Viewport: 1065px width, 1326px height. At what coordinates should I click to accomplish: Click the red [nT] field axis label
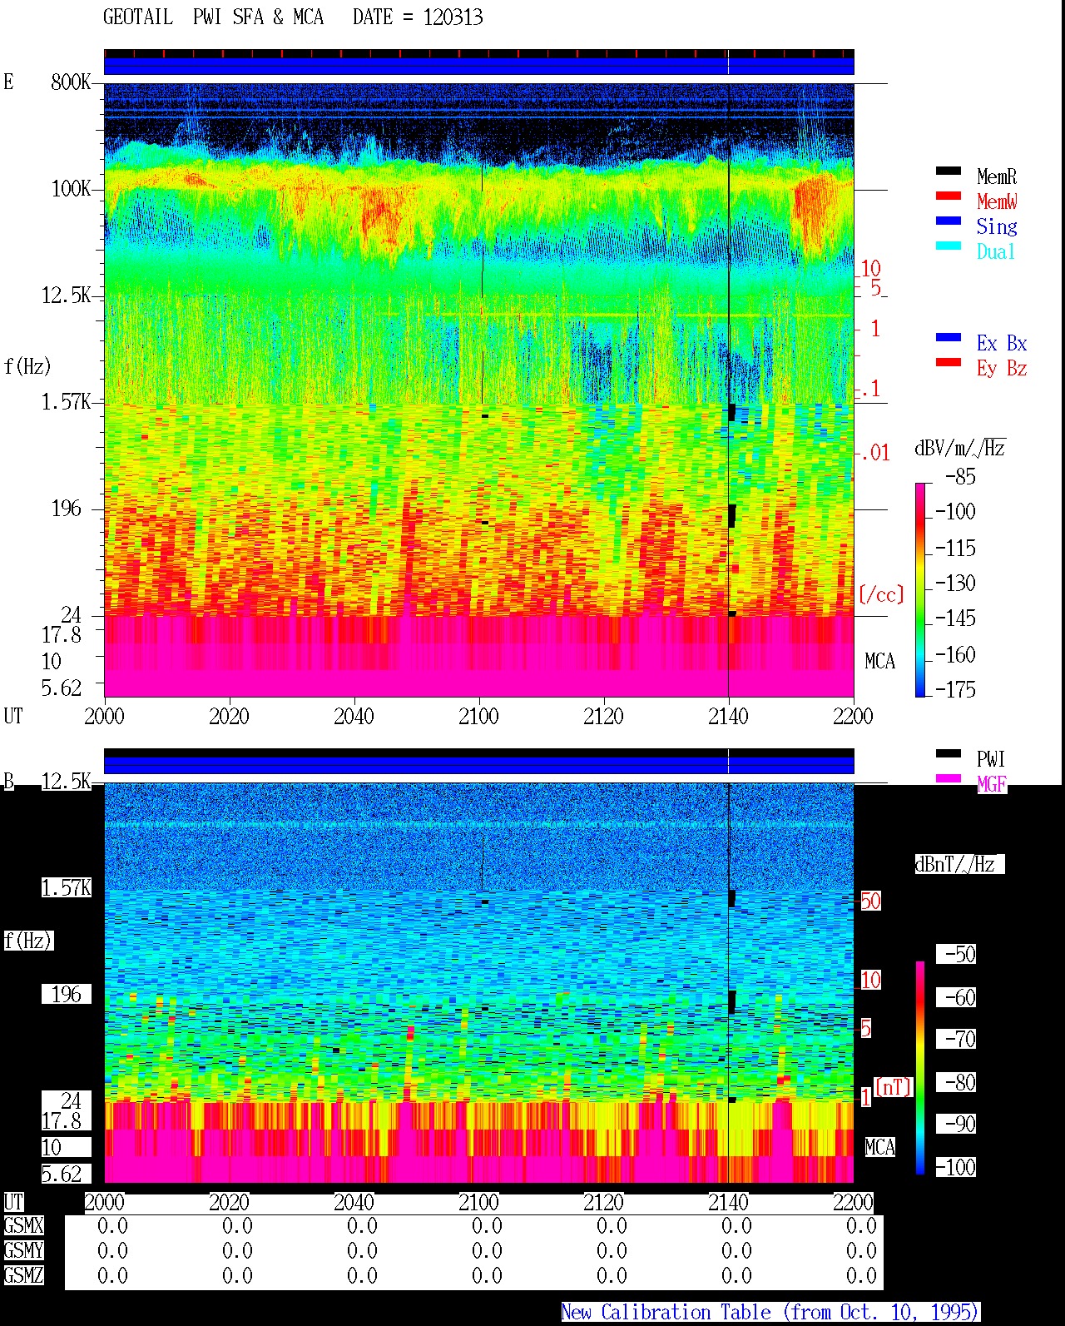point(894,1087)
